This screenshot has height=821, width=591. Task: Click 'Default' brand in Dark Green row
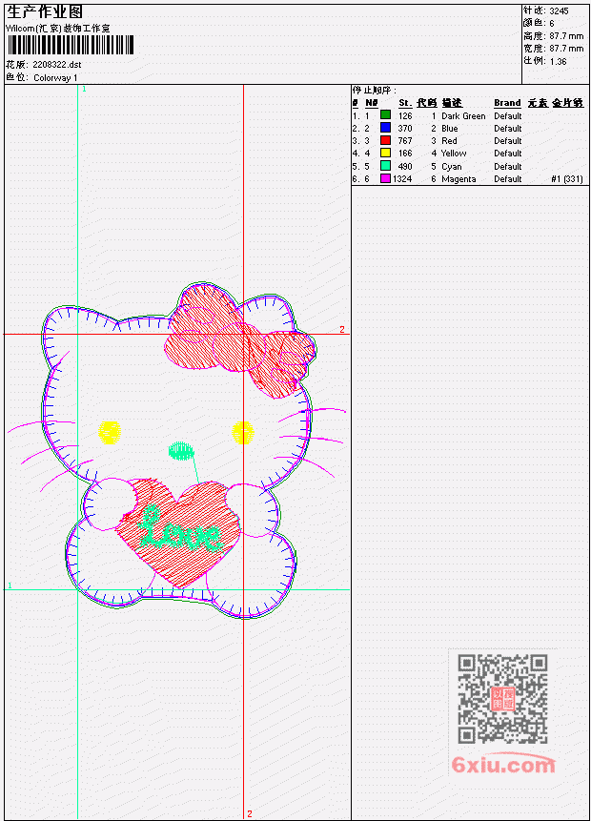pos(508,115)
